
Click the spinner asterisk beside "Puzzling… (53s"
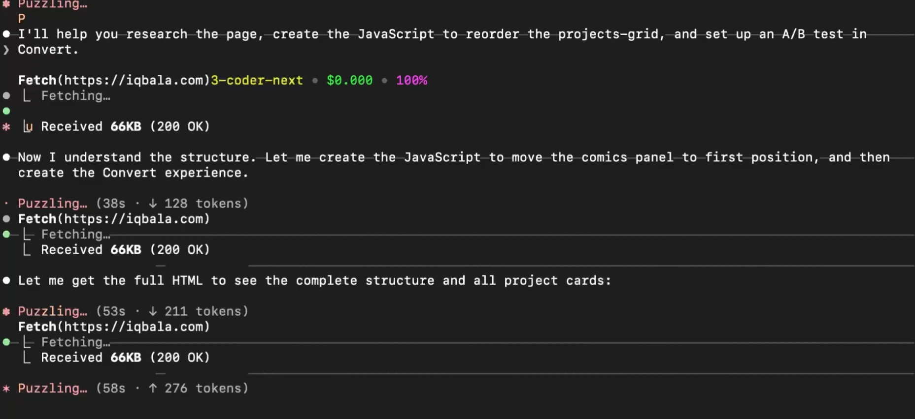click(6, 311)
